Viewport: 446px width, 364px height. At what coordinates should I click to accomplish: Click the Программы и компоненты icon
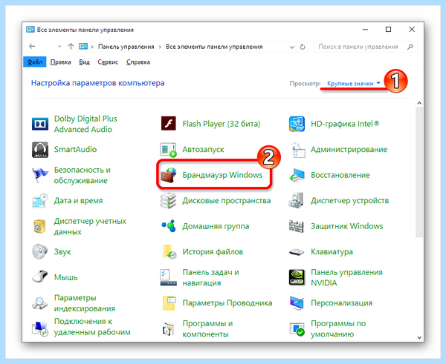(169, 328)
